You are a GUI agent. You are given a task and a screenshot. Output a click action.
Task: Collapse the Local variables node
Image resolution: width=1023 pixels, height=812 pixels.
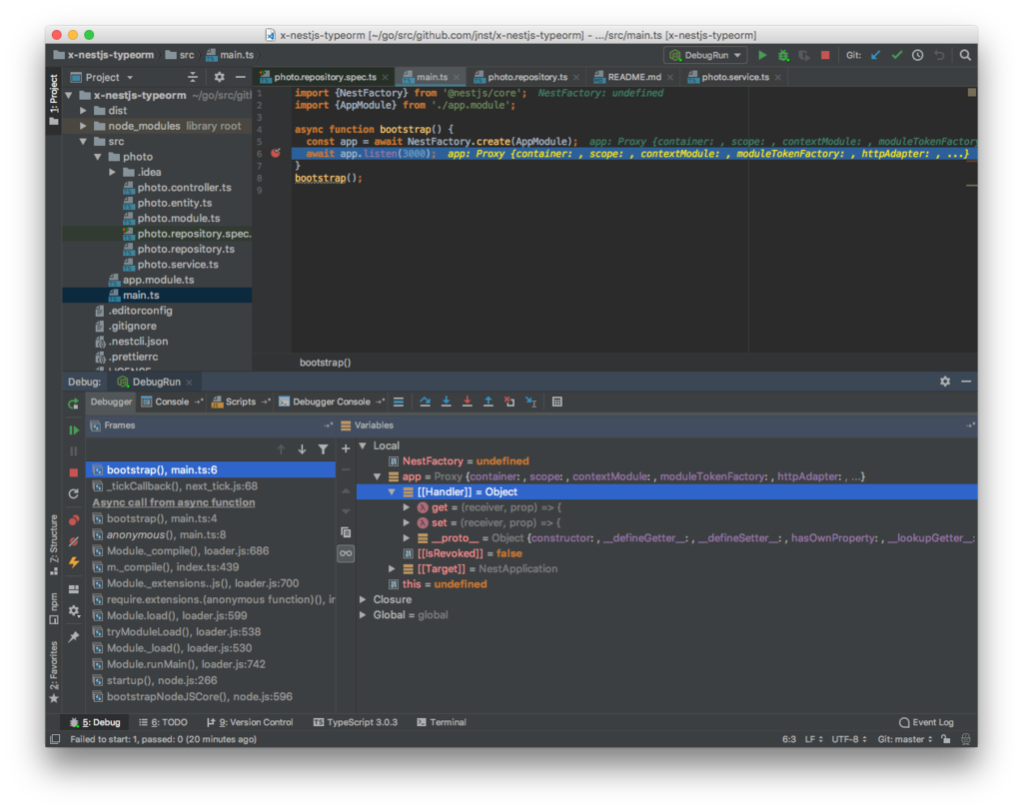[x=363, y=445]
